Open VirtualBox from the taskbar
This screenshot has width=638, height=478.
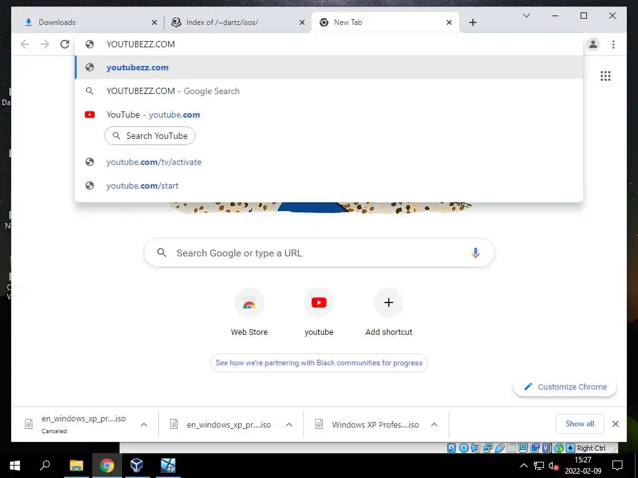click(x=136, y=466)
